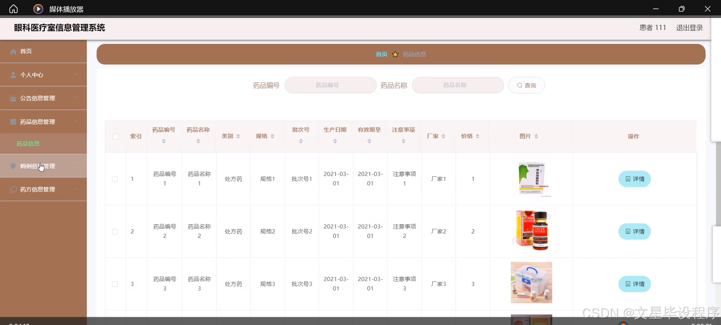The width and height of the screenshot is (721, 325).
Task: Click the house icon beside 首页 in sidebar
Action: point(13,51)
